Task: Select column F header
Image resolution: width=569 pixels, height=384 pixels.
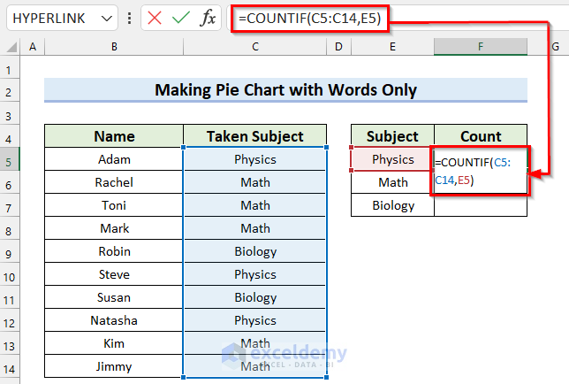Action: click(x=481, y=46)
